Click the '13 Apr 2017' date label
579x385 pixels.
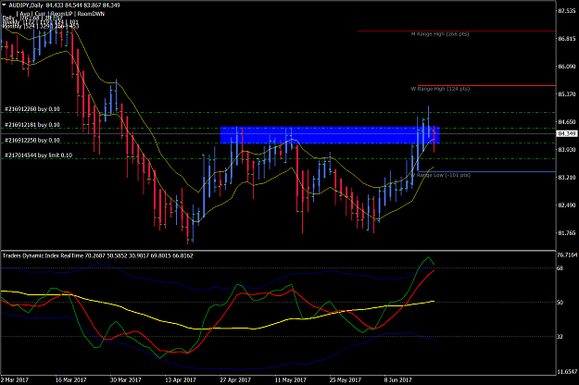pyautogui.click(x=181, y=379)
